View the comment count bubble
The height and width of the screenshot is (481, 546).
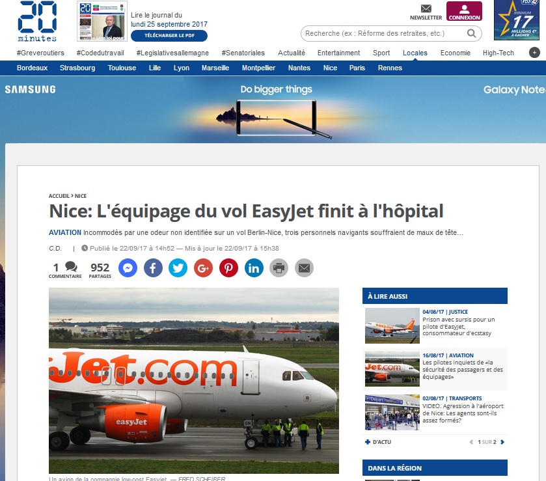(71, 267)
